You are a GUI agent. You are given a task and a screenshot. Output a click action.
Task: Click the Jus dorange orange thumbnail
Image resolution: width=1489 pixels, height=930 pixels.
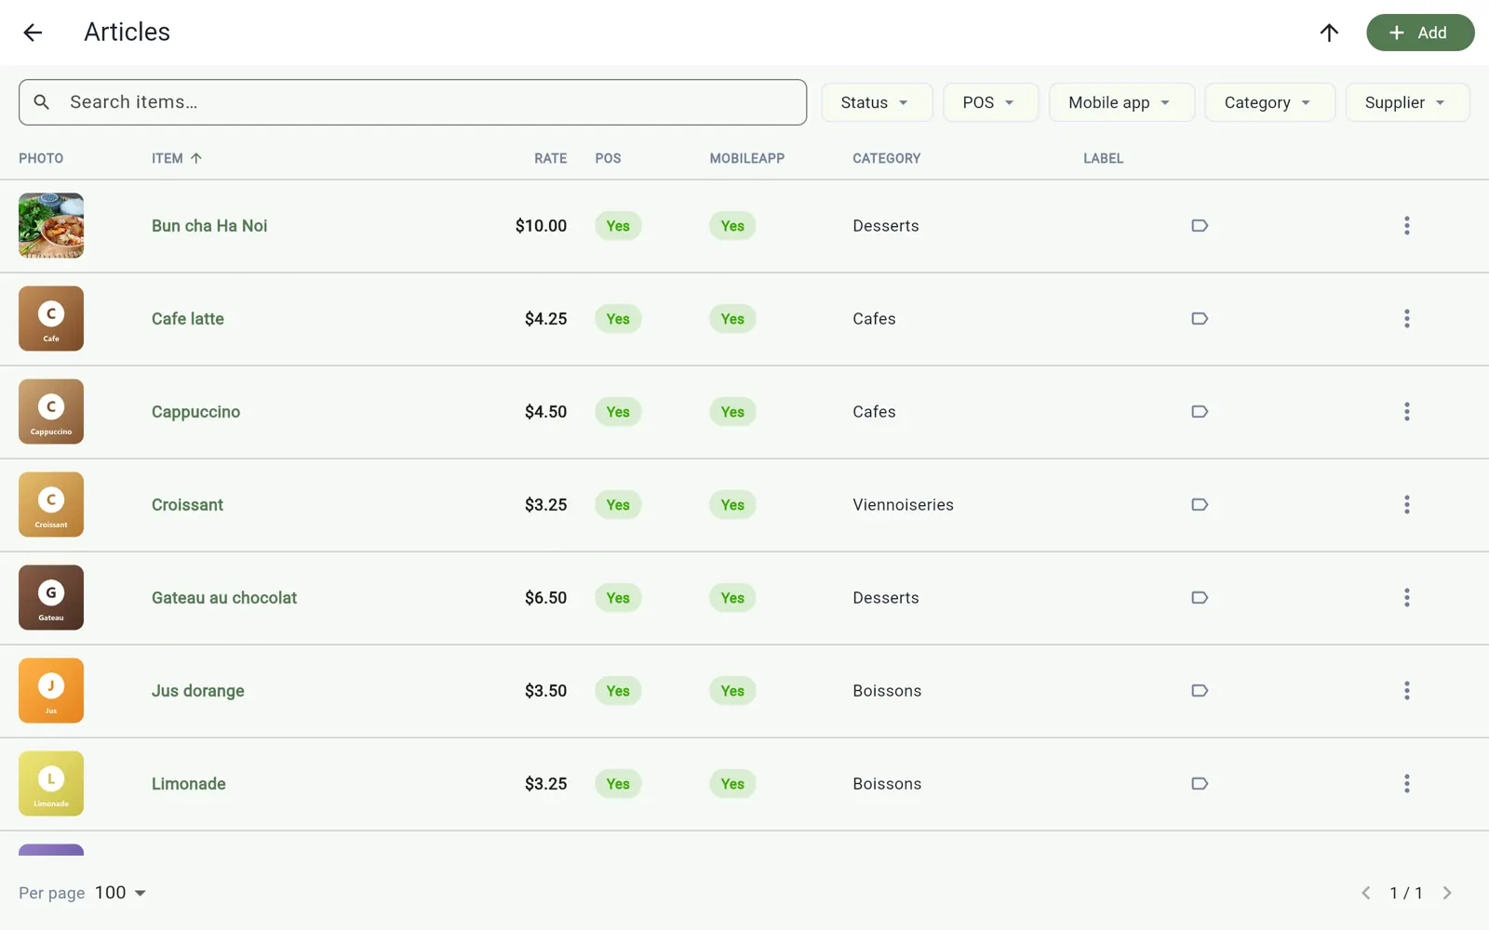51,691
